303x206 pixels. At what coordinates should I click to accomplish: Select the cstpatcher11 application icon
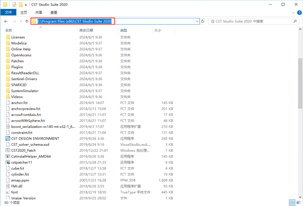click(8, 162)
